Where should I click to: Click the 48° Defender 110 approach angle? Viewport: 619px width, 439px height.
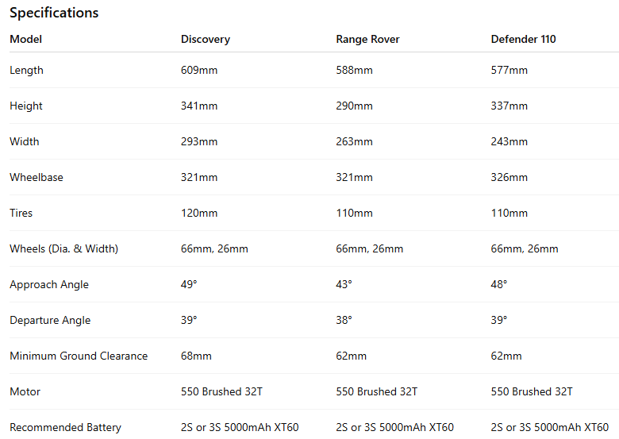pyautogui.click(x=499, y=285)
